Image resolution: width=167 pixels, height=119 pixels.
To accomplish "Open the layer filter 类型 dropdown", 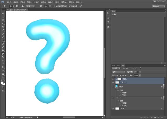I will click(x=116, y=68).
